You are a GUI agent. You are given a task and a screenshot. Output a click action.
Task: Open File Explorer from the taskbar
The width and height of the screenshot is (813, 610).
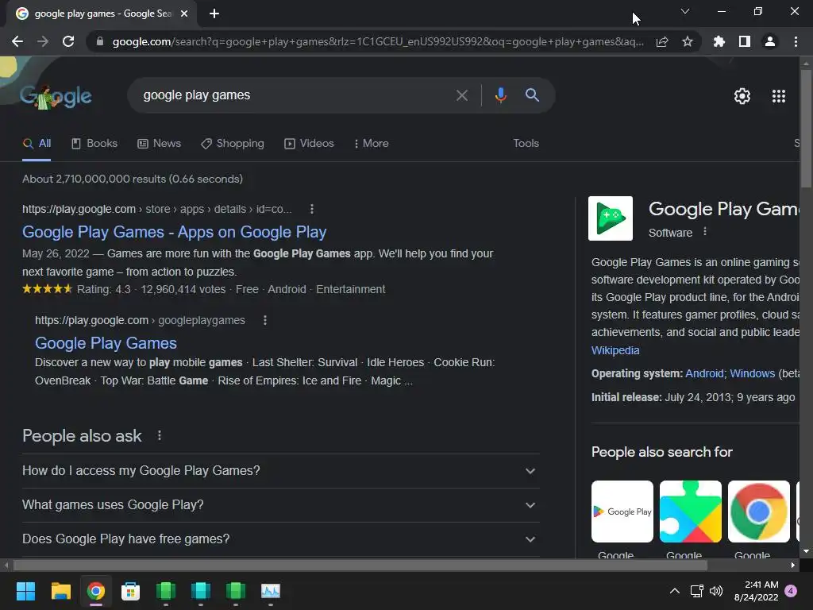[x=60, y=591]
